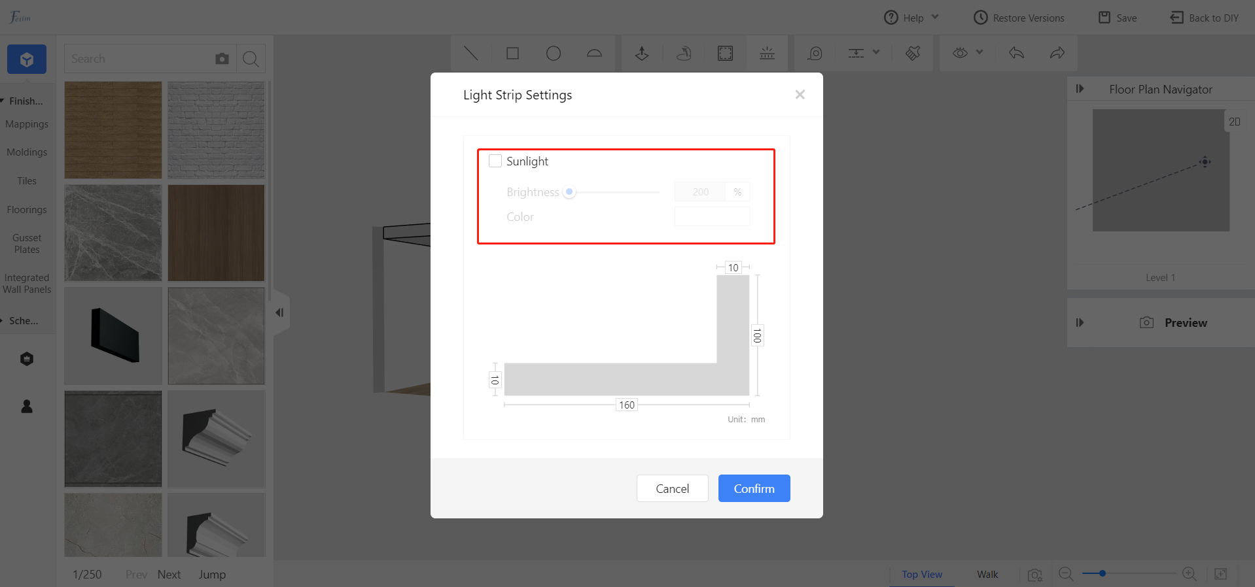Click the dashed-square region select tool
Viewport: 1255px width, 587px height.
pyautogui.click(x=726, y=53)
